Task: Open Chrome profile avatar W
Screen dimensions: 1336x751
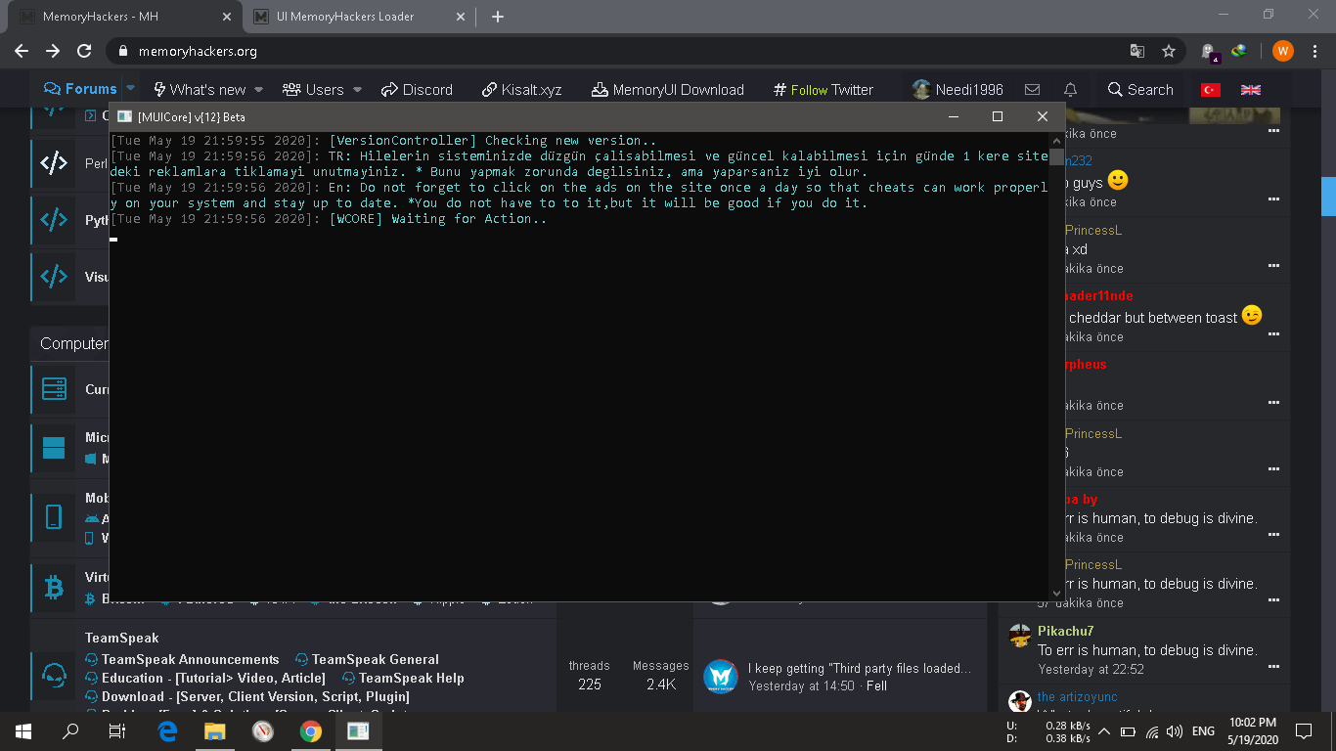Action: click(x=1283, y=51)
